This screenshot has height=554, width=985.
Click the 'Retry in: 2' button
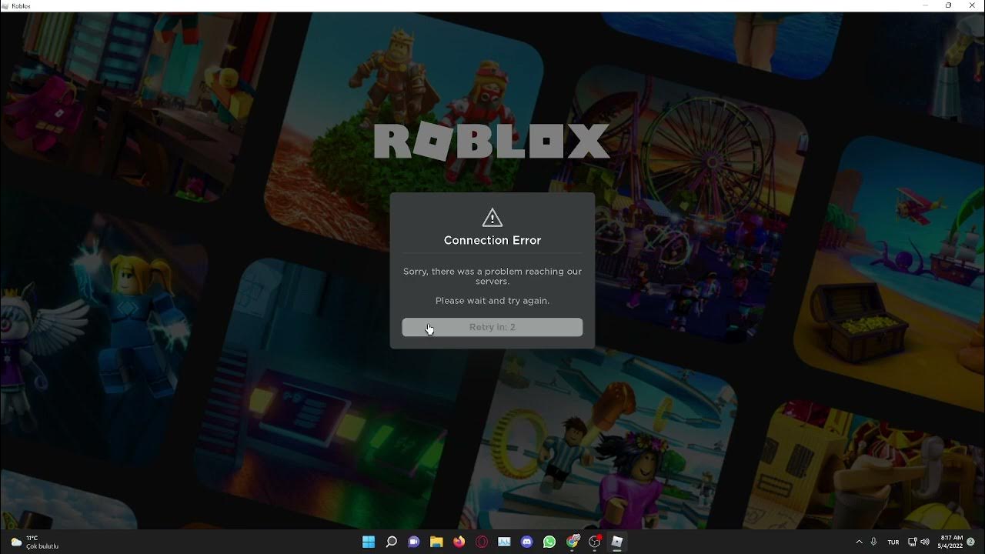pyautogui.click(x=492, y=327)
